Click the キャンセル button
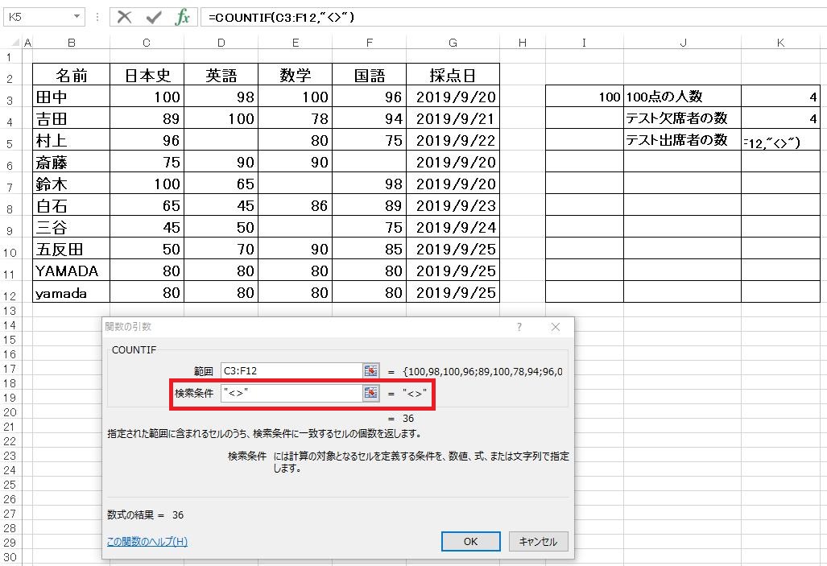This screenshot has width=827, height=566. pyautogui.click(x=538, y=541)
